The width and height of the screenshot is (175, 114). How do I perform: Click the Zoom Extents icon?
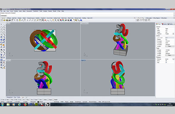pos(35,20)
